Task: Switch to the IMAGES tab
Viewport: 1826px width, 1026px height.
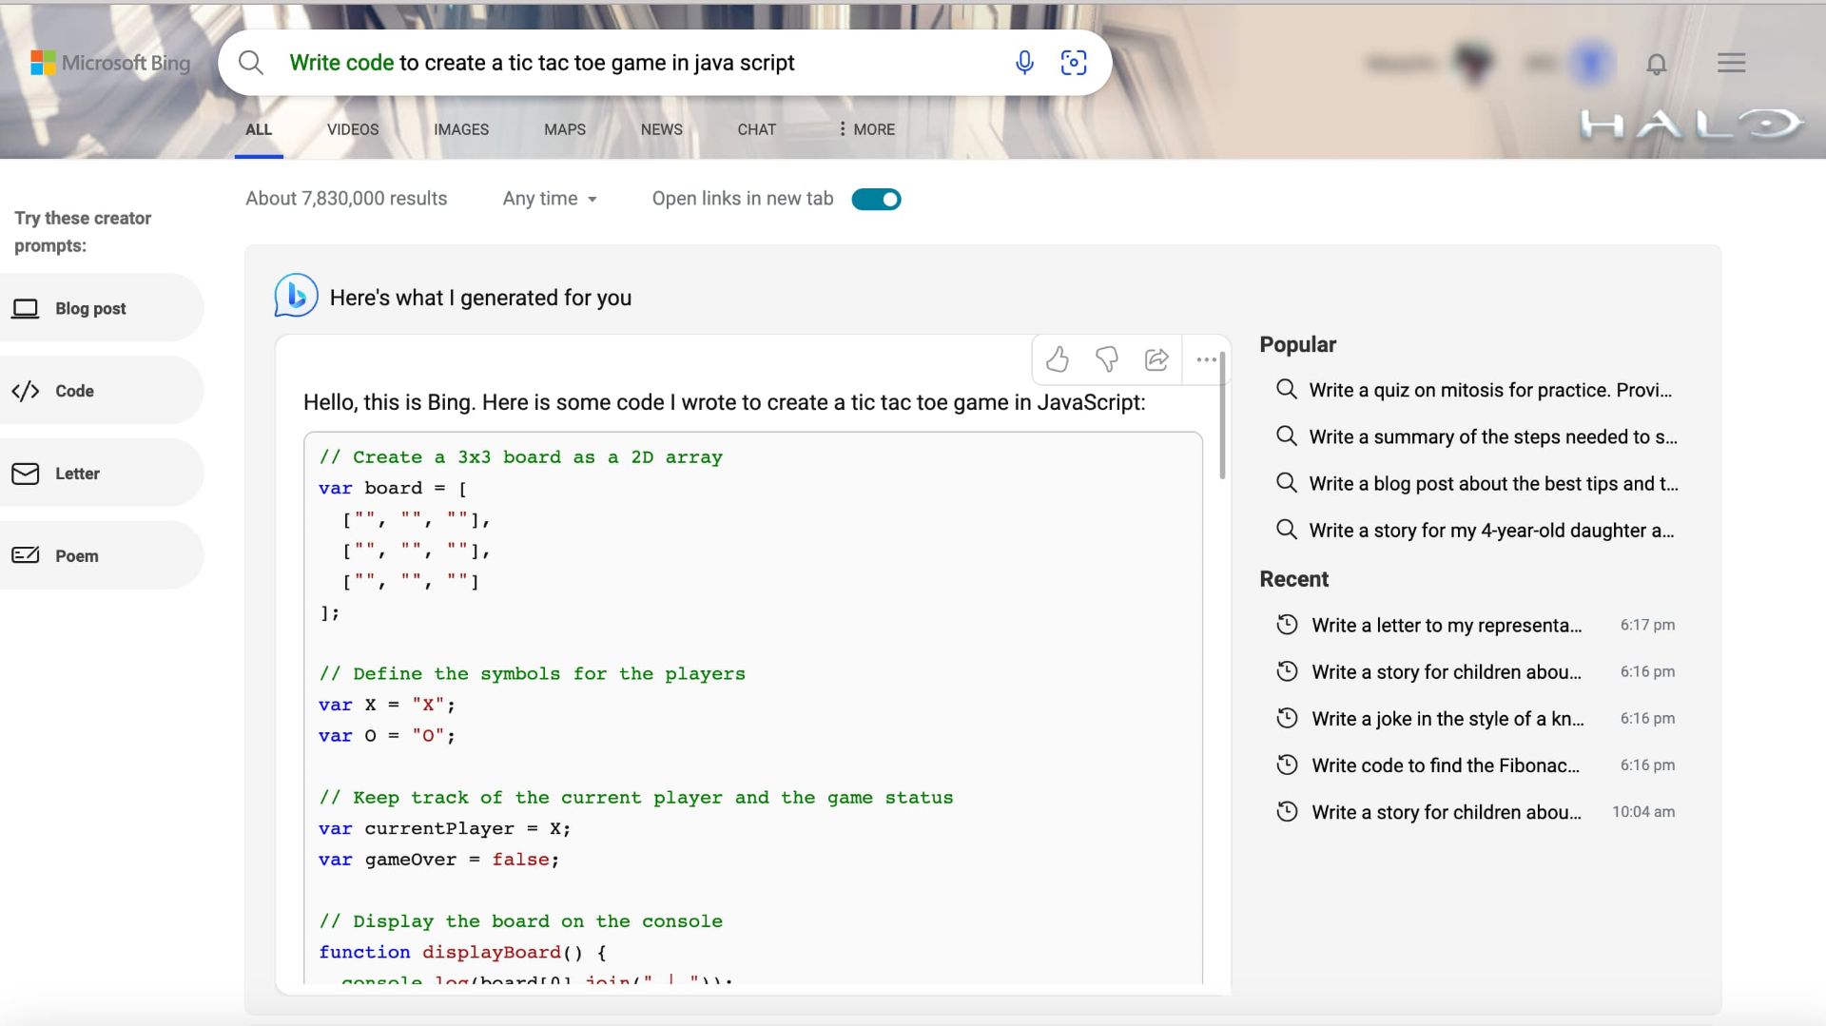Action: pyautogui.click(x=461, y=129)
